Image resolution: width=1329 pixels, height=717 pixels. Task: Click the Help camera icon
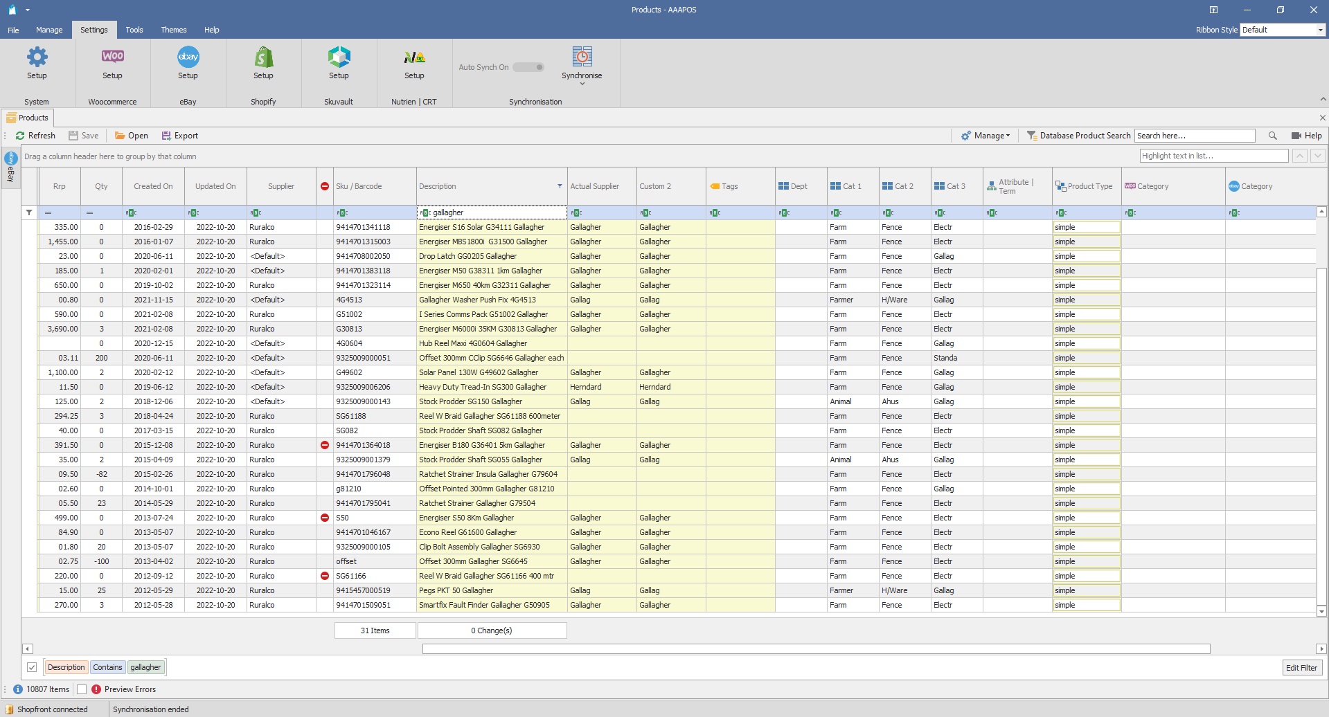point(1296,136)
